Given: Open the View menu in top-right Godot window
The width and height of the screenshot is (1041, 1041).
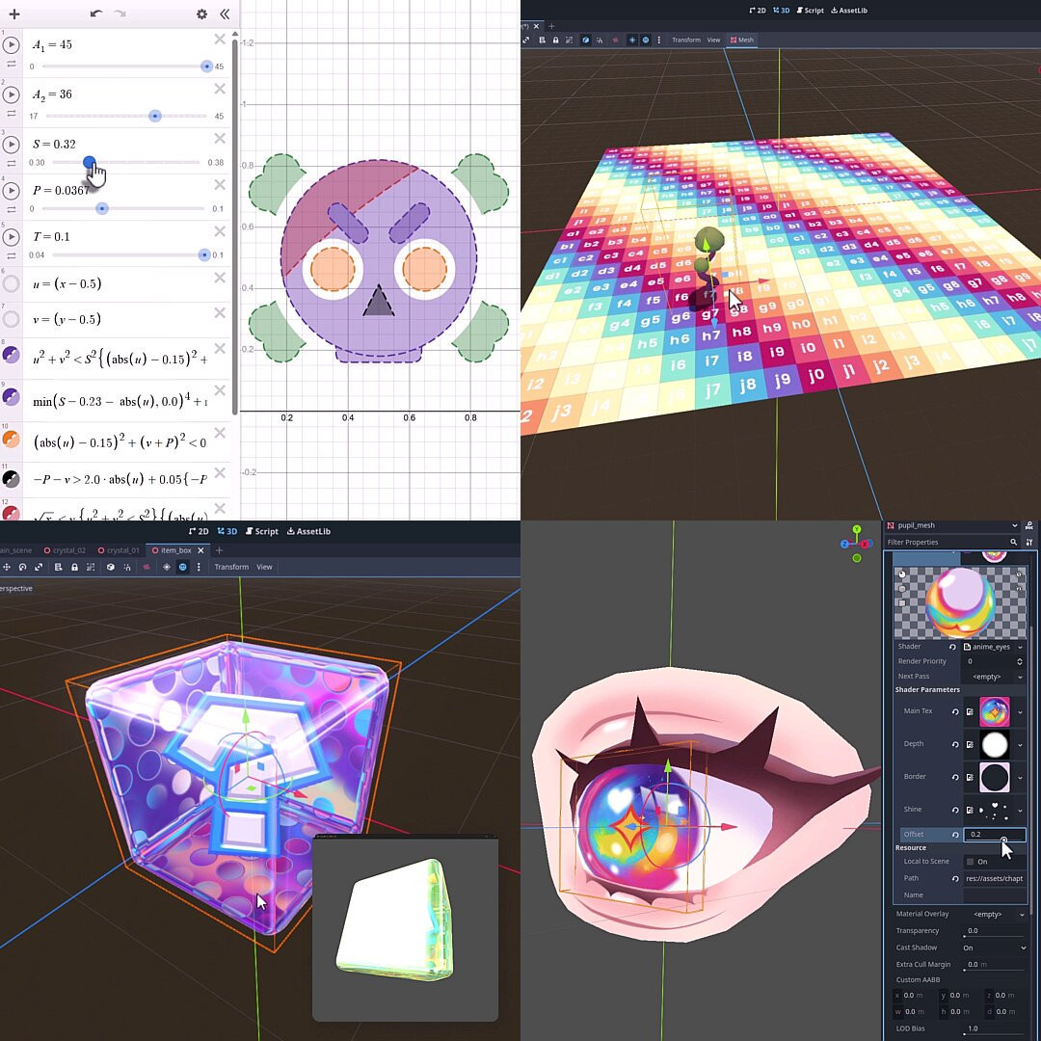Looking at the screenshot, I should coord(713,40).
